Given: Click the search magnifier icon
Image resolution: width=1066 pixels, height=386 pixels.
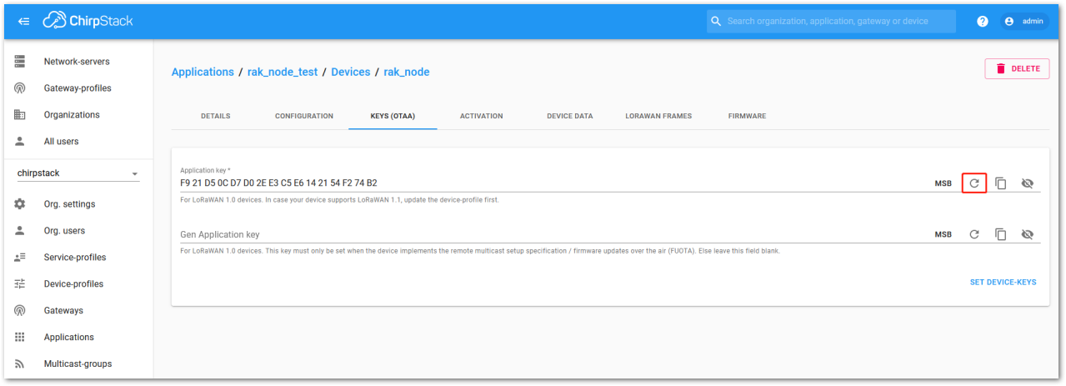Looking at the screenshot, I should pyautogui.click(x=716, y=21).
